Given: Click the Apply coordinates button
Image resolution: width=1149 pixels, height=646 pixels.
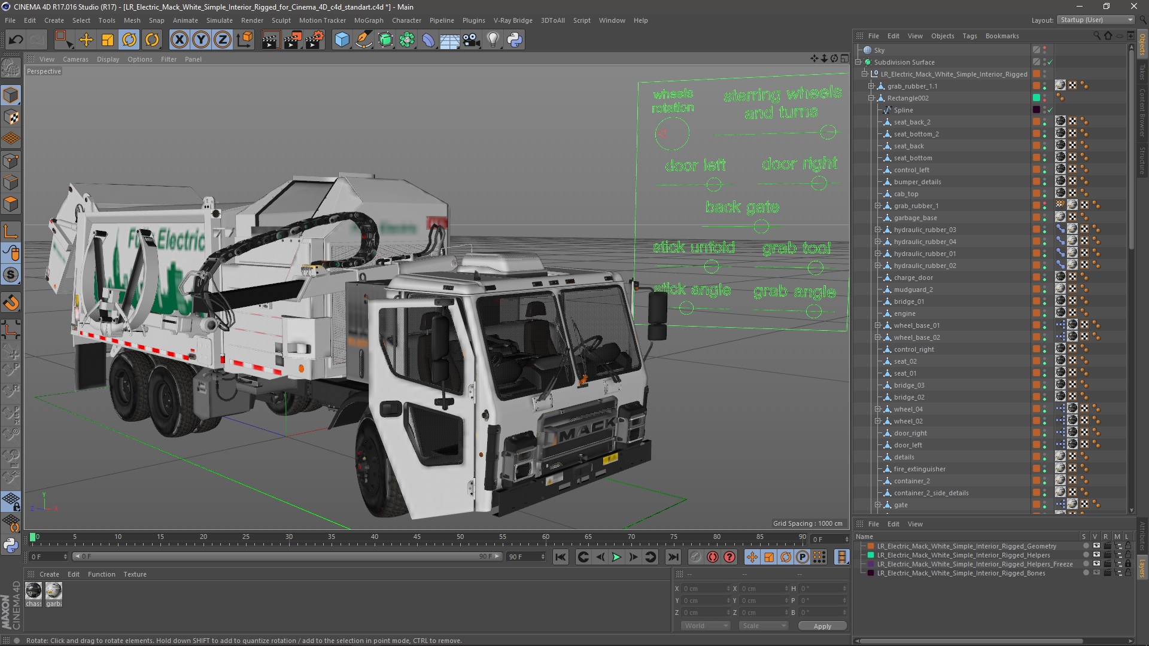Looking at the screenshot, I should pos(822,626).
